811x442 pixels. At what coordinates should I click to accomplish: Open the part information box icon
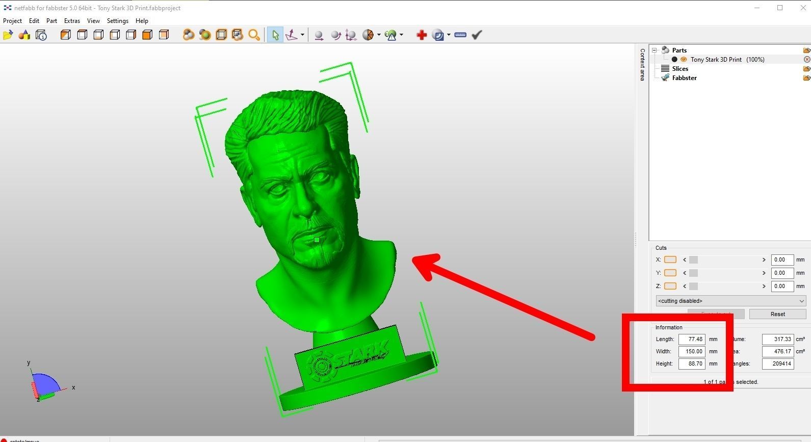click(41, 35)
